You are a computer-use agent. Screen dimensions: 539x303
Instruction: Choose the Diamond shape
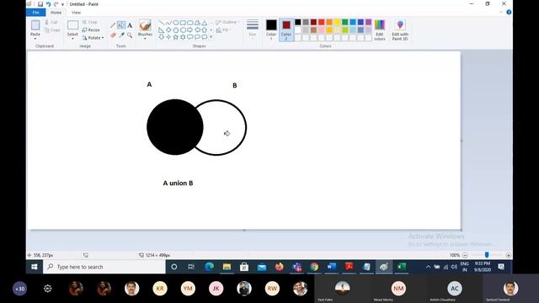[168, 30]
